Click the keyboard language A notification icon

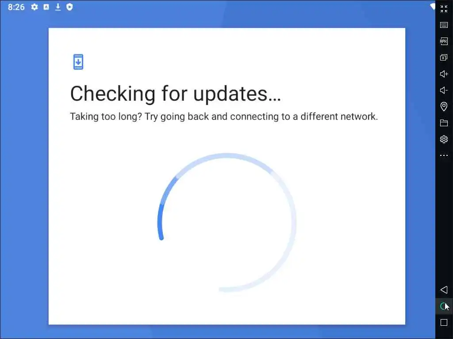[46, 7]
